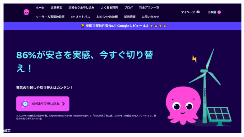The width and height of the screenshot is (244, 137).
Task: Click the pink octopus logo in header
Action: tap(26, 12)
